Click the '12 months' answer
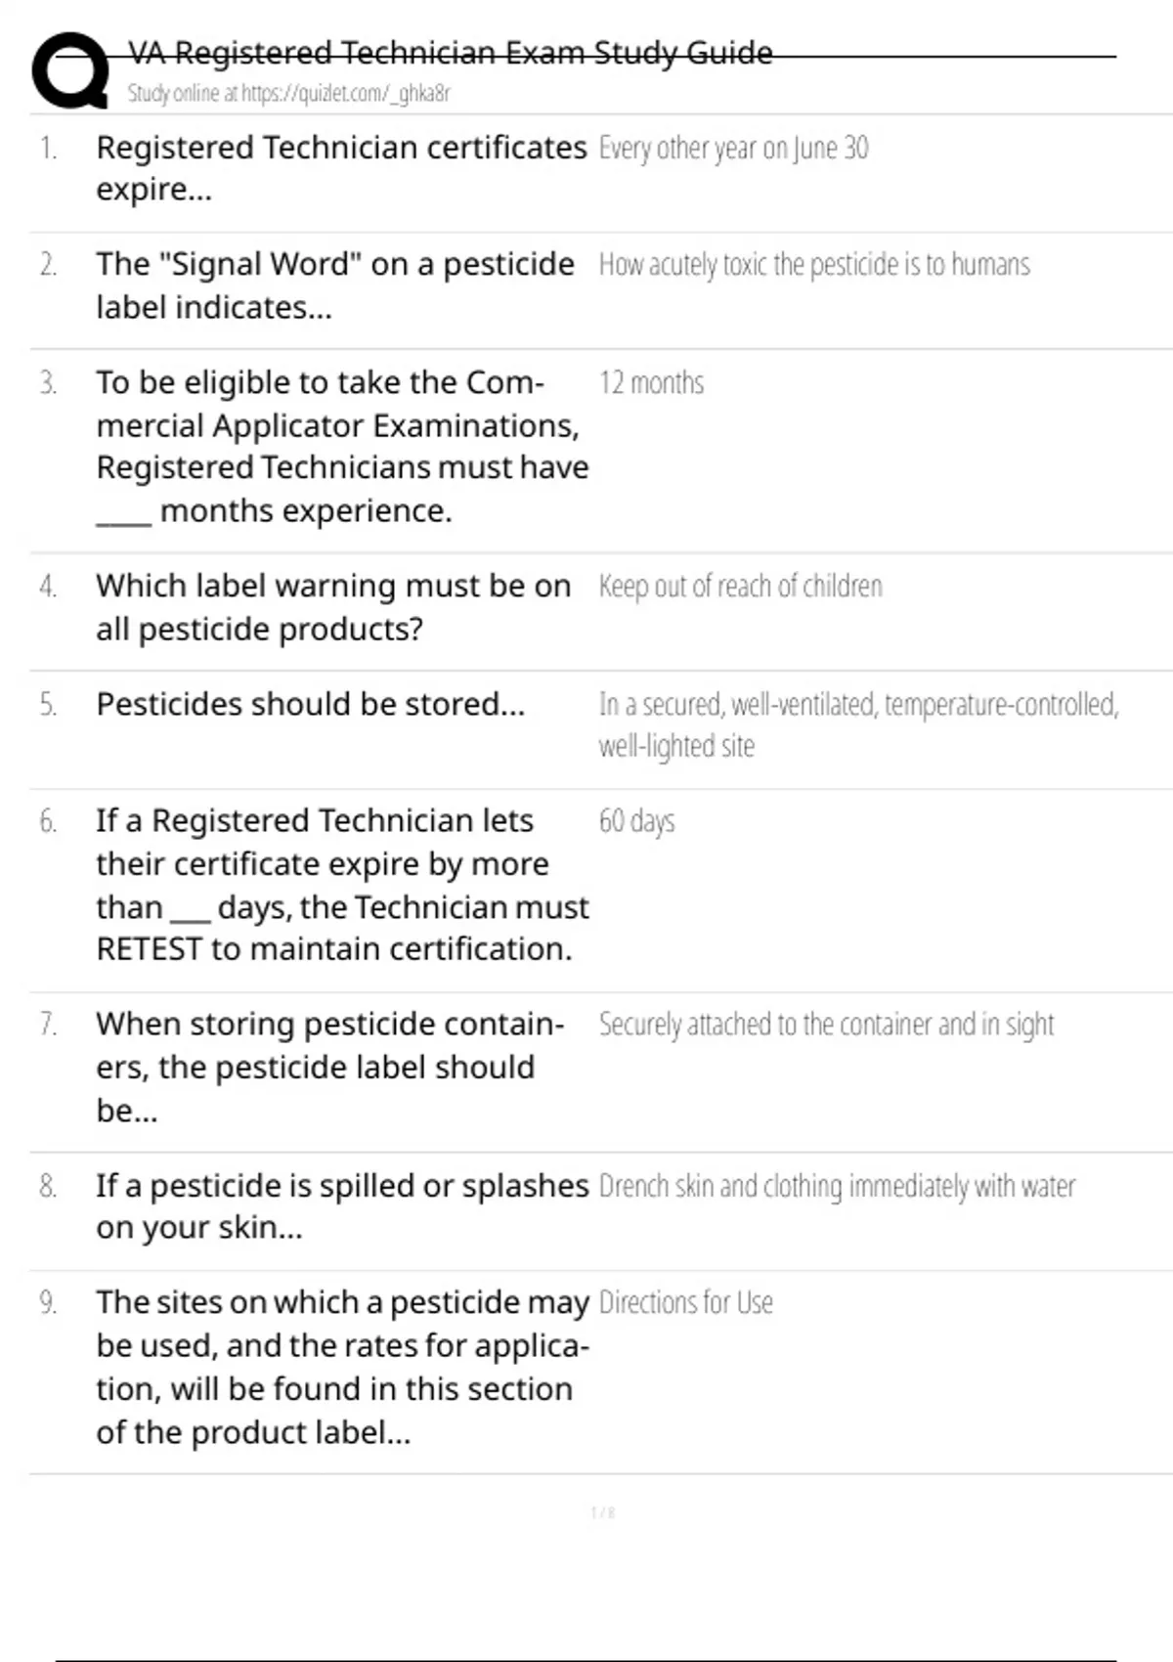Image resolution: width=1173 pixels, height=1662 pixels. click(651, 383)
